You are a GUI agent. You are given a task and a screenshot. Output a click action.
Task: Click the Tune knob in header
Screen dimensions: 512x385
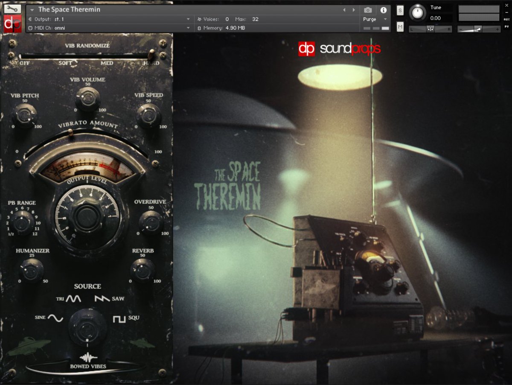417,13
